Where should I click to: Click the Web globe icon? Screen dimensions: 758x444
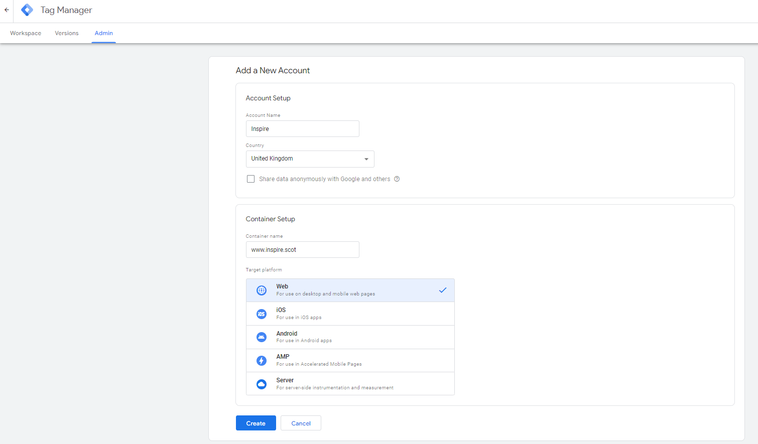click(262, 290)
